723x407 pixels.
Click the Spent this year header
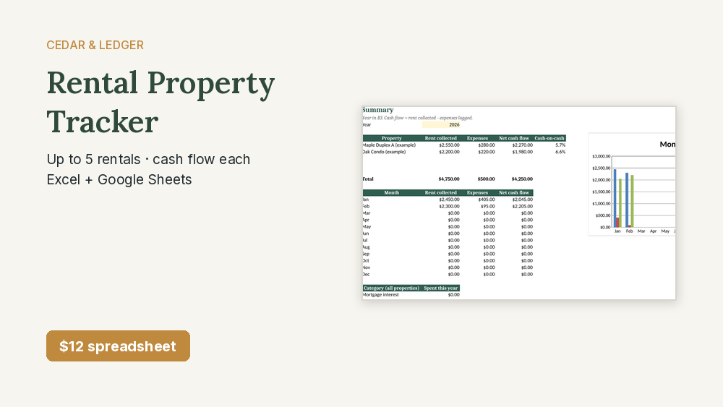(441, 288)
